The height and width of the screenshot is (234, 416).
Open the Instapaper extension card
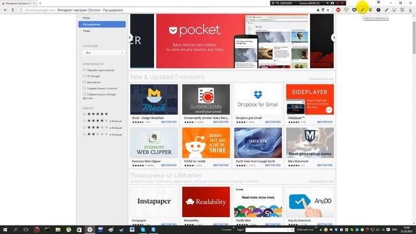click(x=154, y=206)
